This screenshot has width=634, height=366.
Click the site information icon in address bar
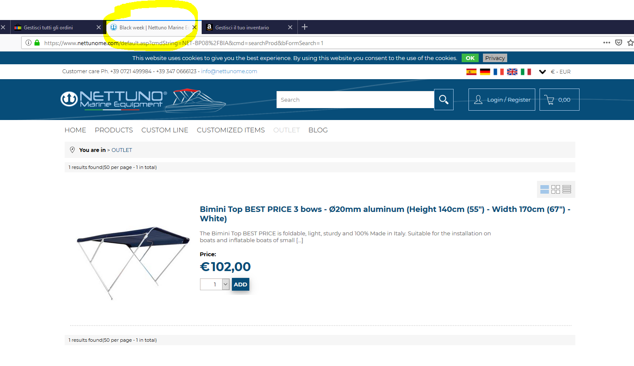point(29,43)
